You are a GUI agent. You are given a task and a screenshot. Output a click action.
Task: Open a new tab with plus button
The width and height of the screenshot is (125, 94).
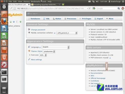click(x=63, y=5)
